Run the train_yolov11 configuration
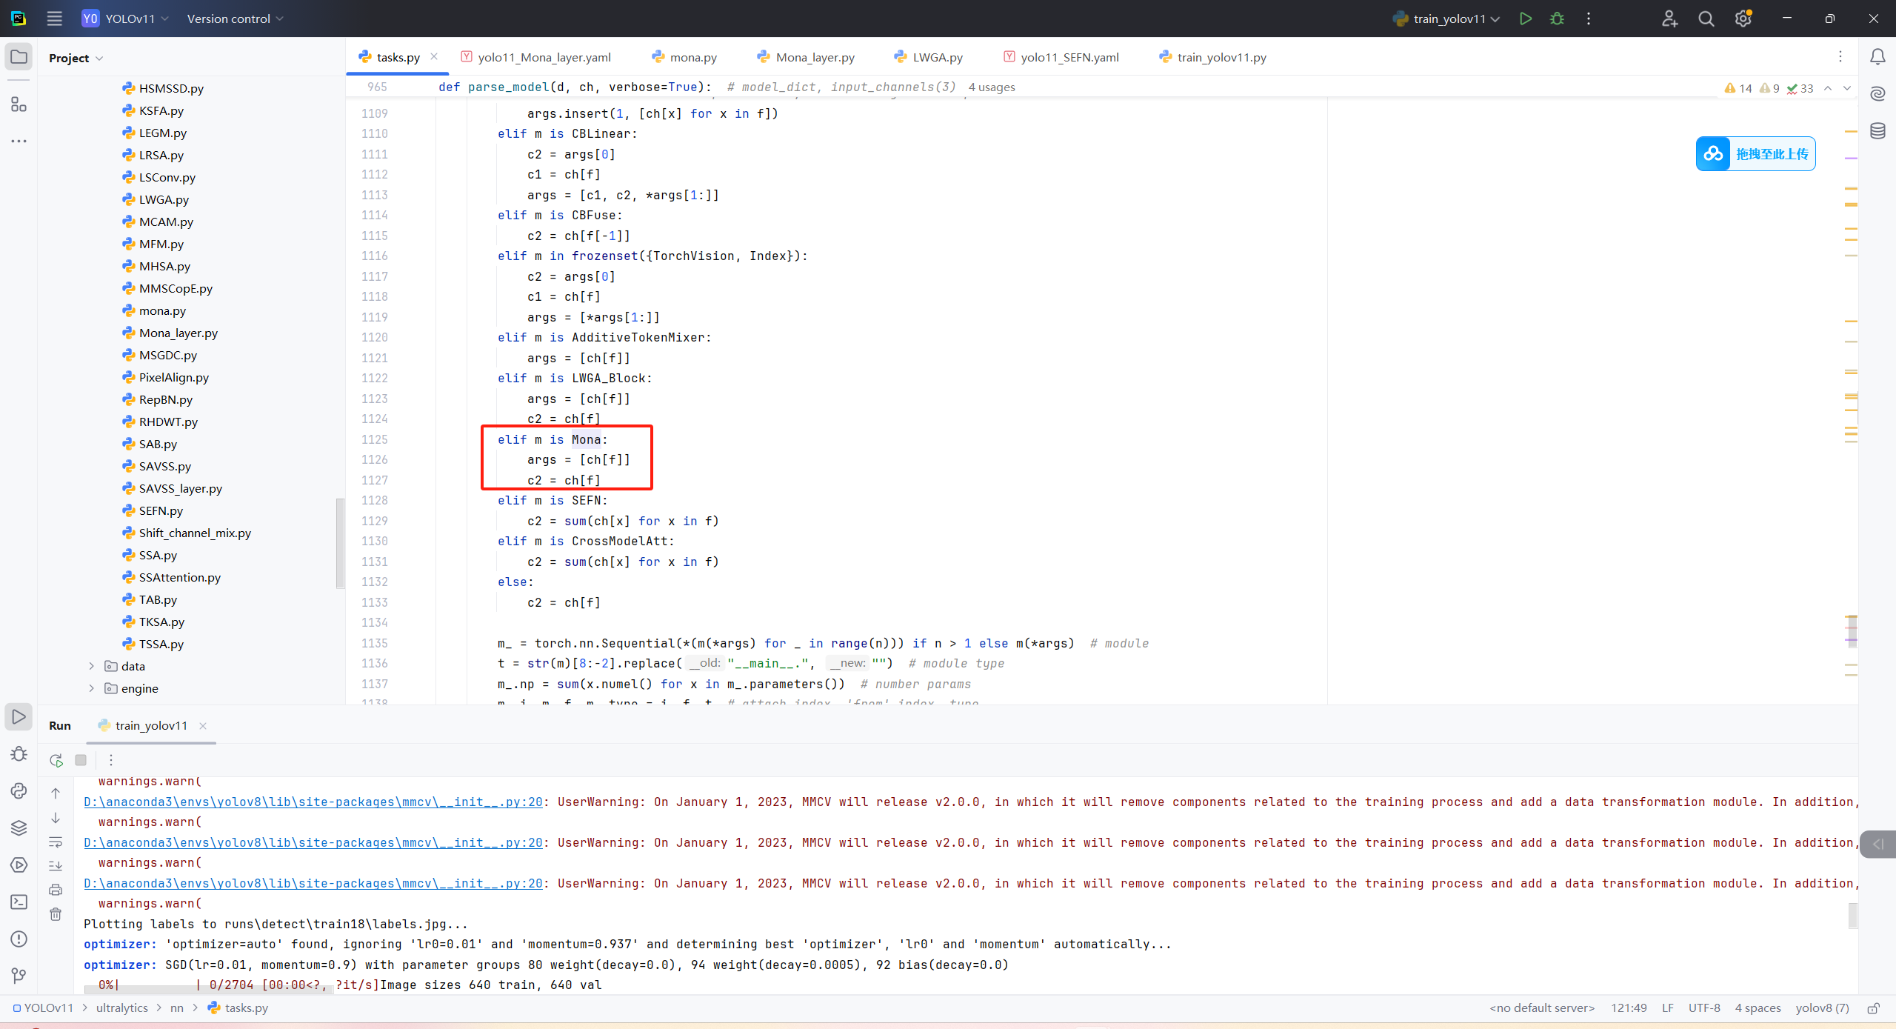This screenshot has width=1896, height=1029. coord(1525,19)
